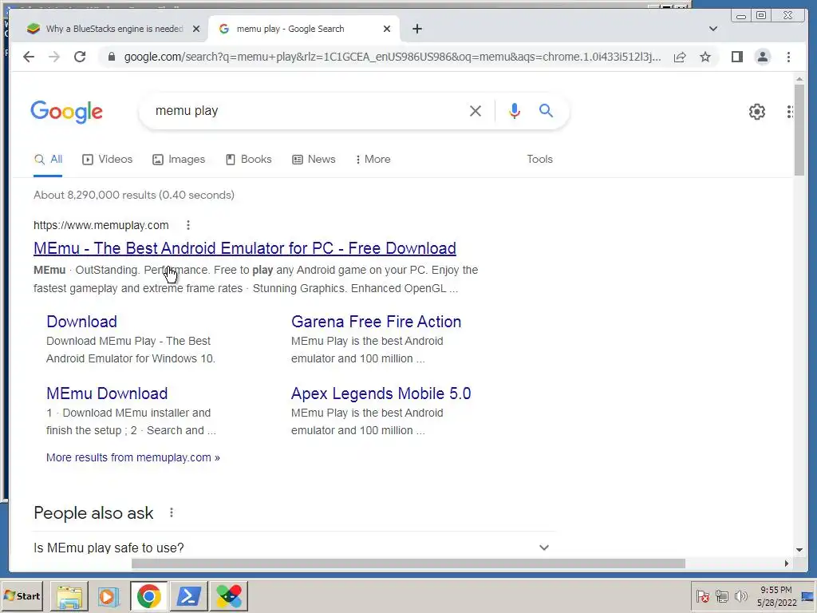817x613 pixels.
Task: Switch to News results
Action: [314, 160]
